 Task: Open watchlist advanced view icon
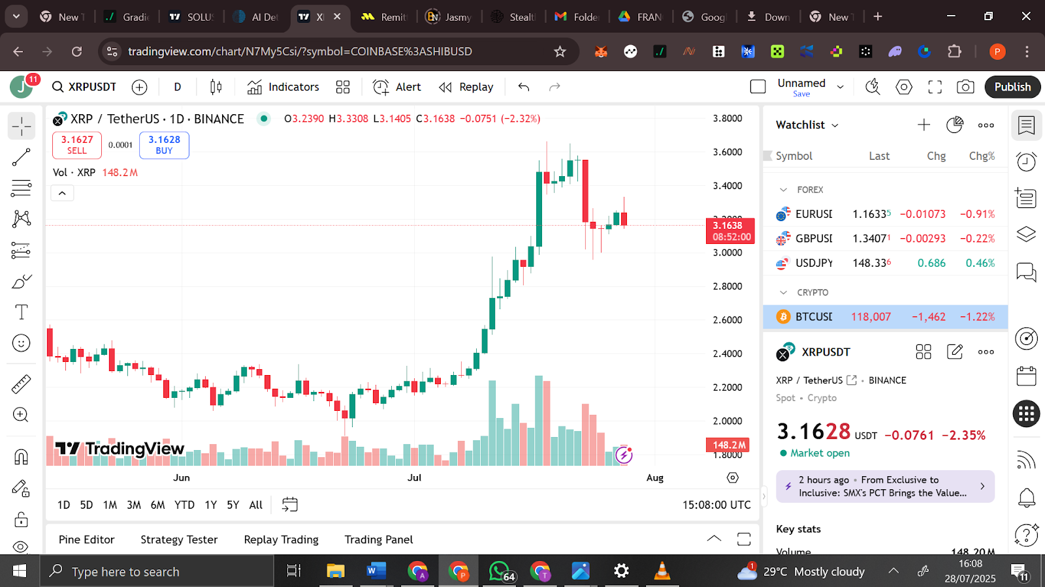click(955, 125)
